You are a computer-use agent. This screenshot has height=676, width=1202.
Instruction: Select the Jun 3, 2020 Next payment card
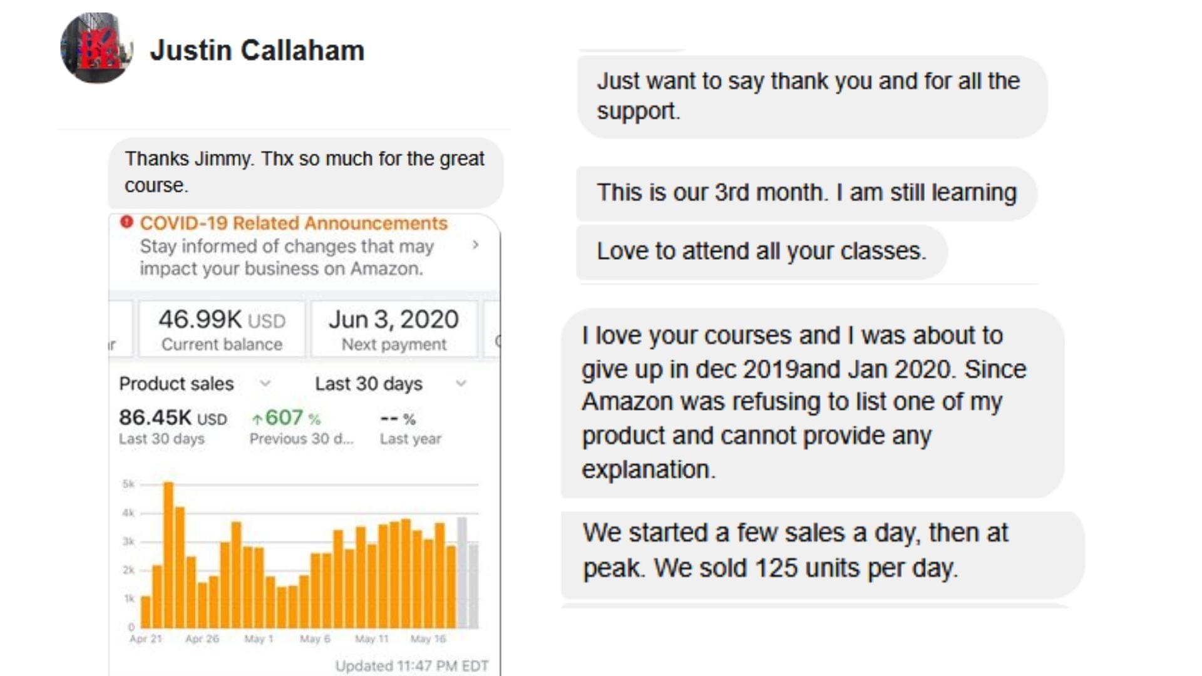tap(394, 329)
